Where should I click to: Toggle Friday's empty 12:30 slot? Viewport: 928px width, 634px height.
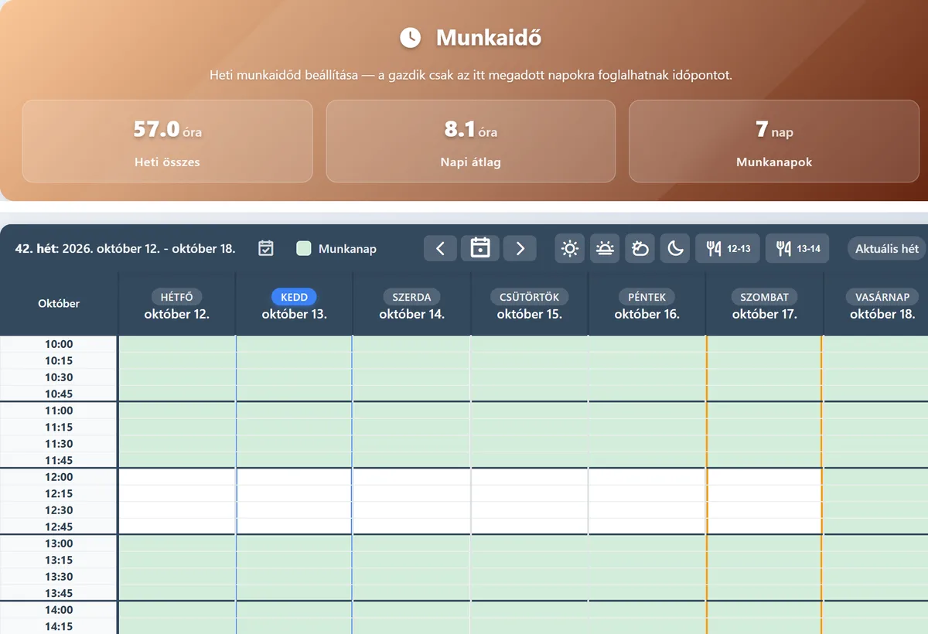[x=647, y=510]
